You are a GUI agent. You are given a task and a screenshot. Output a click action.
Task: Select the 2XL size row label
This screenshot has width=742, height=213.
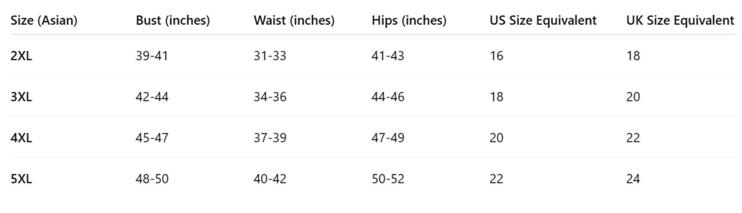[x=21, y=56]
